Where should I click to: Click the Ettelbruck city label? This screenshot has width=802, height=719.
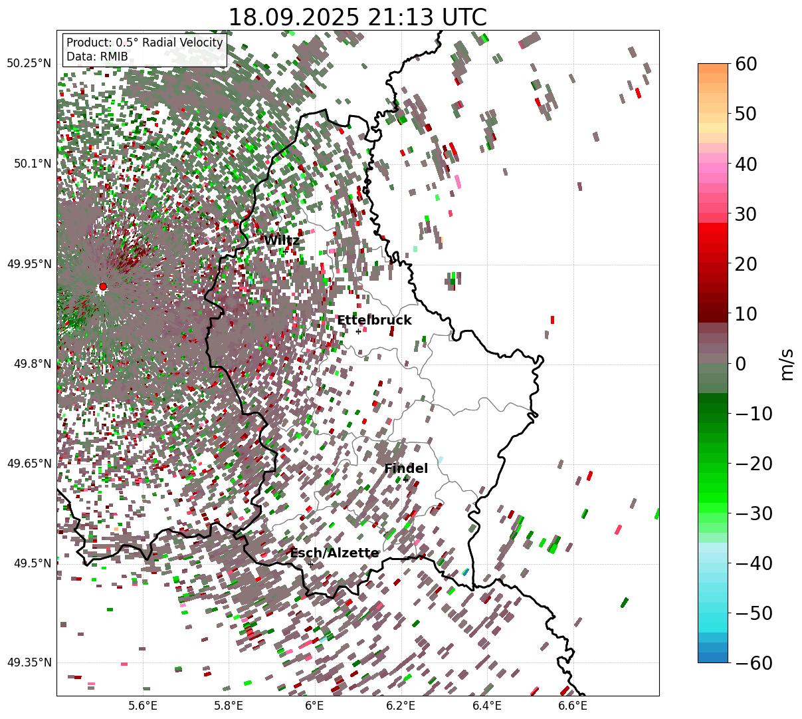[x=374, y=320]
